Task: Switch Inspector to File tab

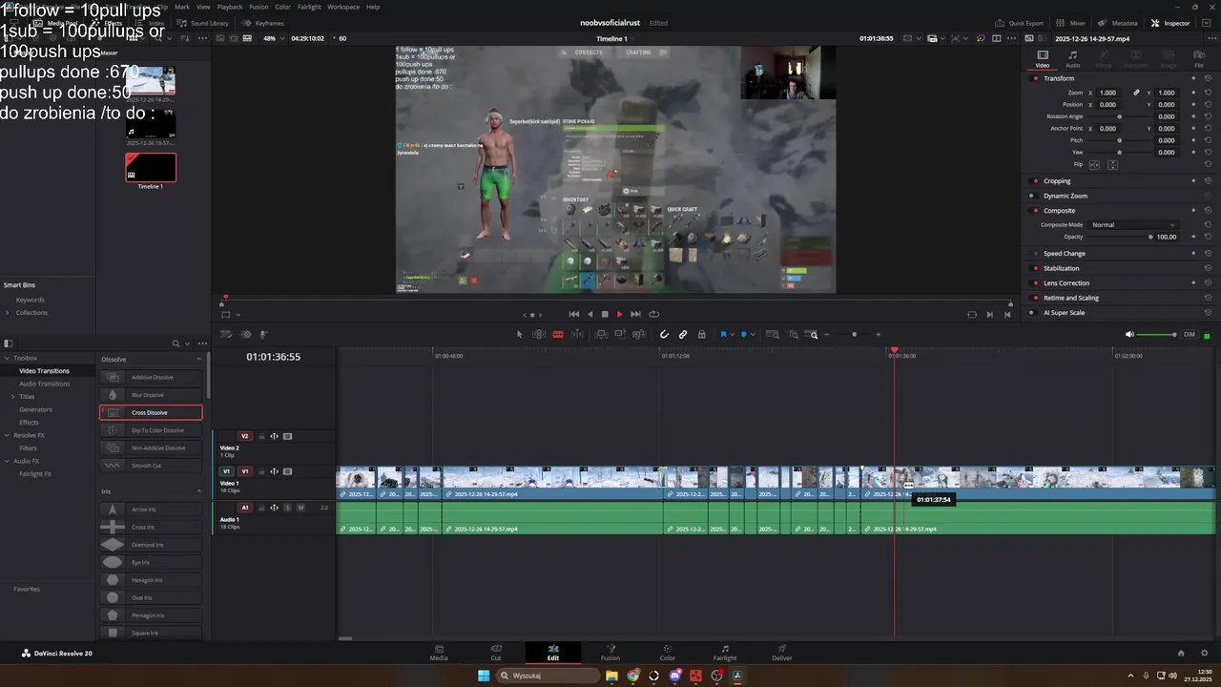Action: (1199, 59)
